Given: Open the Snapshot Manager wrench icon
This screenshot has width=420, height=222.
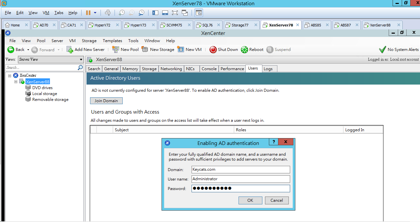Looking at the screenshot, I should [x=141, y=13].
